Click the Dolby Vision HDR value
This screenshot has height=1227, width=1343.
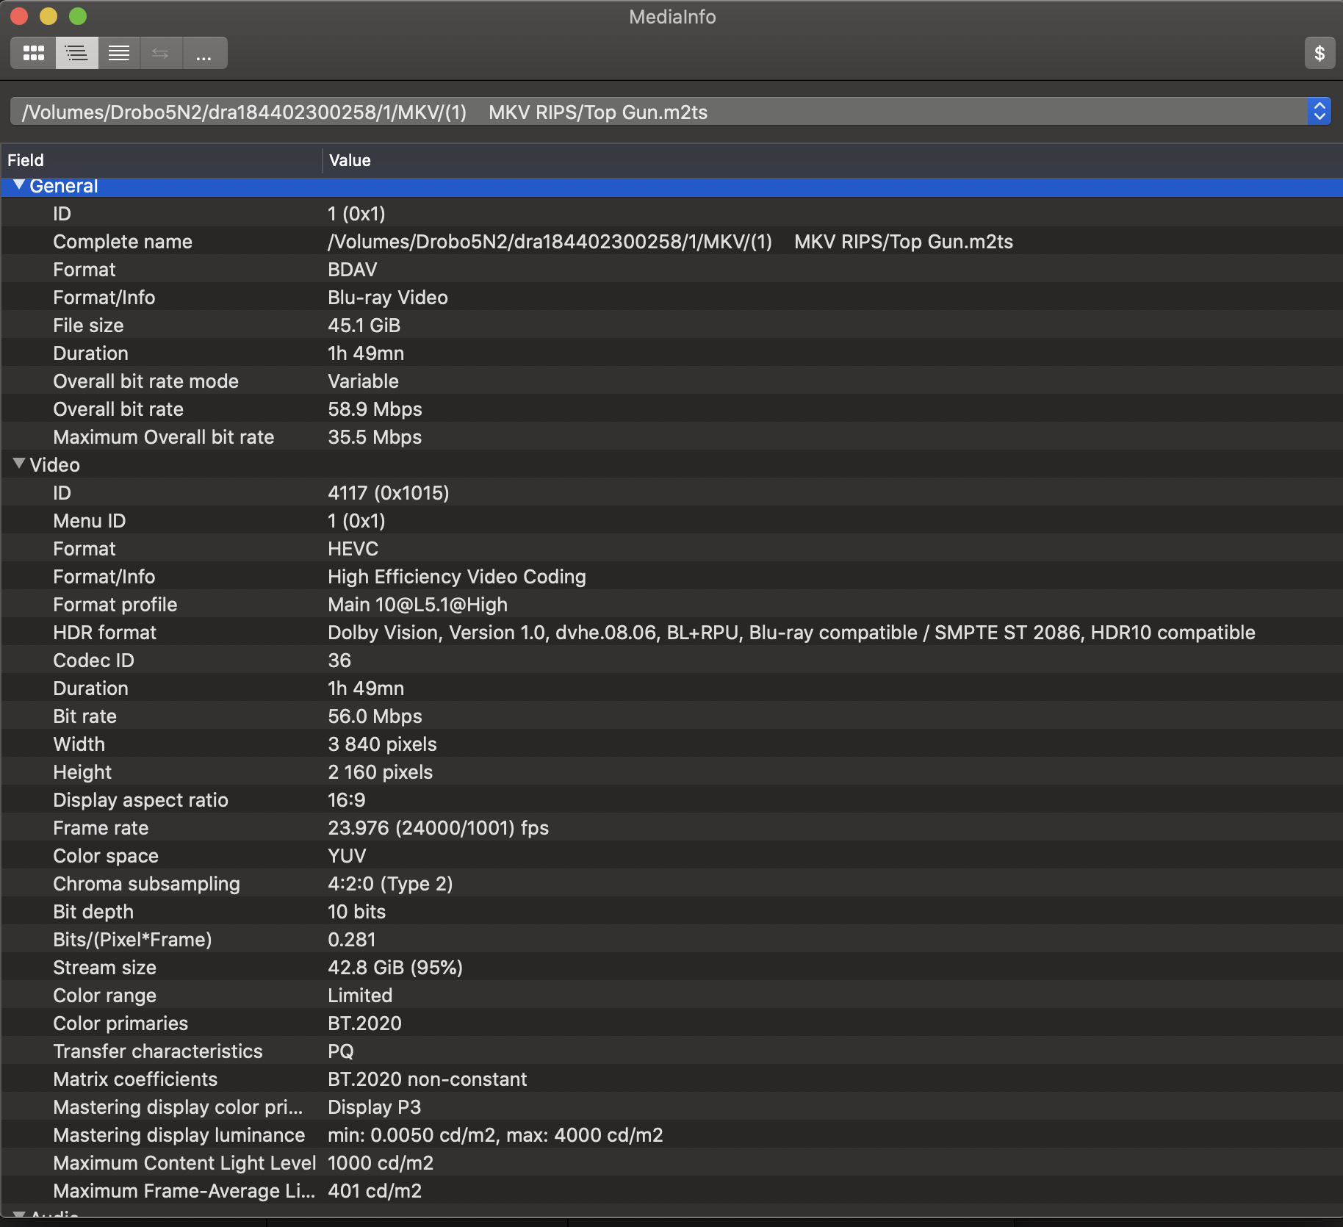coord(792,633)
